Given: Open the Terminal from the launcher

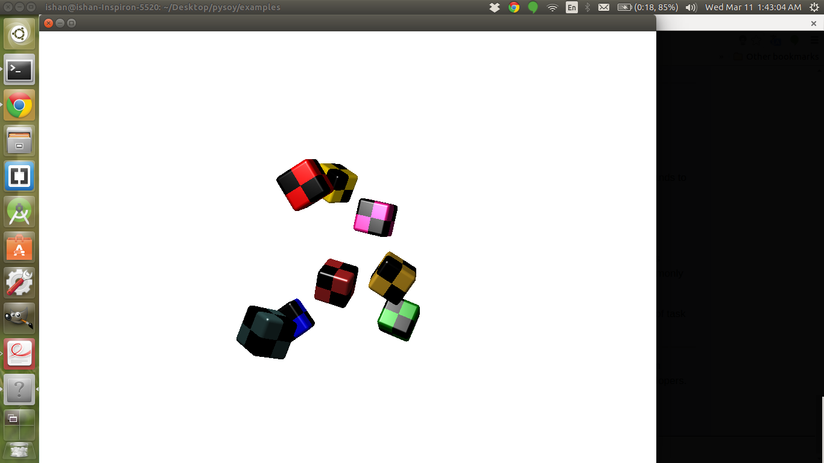Looking at the screenshot, I should (x=19, y=70).
